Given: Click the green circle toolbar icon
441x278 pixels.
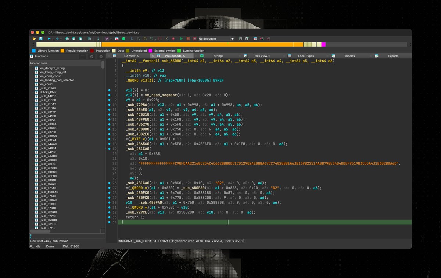Looking at the screenshot, I should [123, 39].
